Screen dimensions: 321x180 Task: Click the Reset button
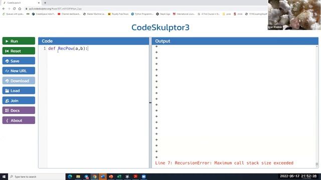click(19, 51)
